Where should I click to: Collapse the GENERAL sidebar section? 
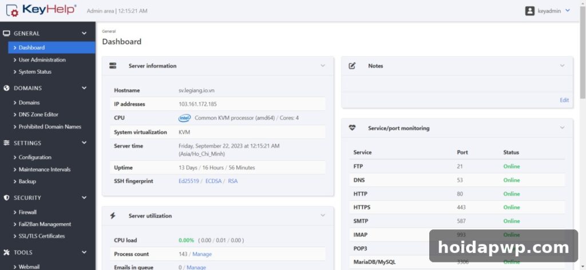tap(84, 33)
